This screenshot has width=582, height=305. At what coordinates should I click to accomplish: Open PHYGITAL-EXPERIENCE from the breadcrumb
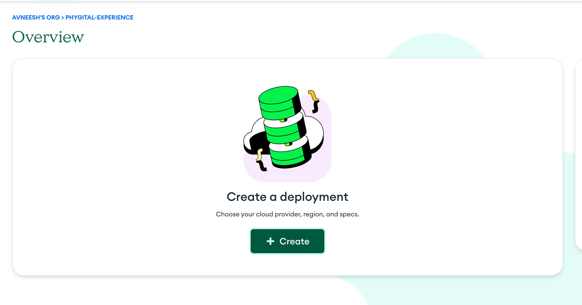coord(99,17)
